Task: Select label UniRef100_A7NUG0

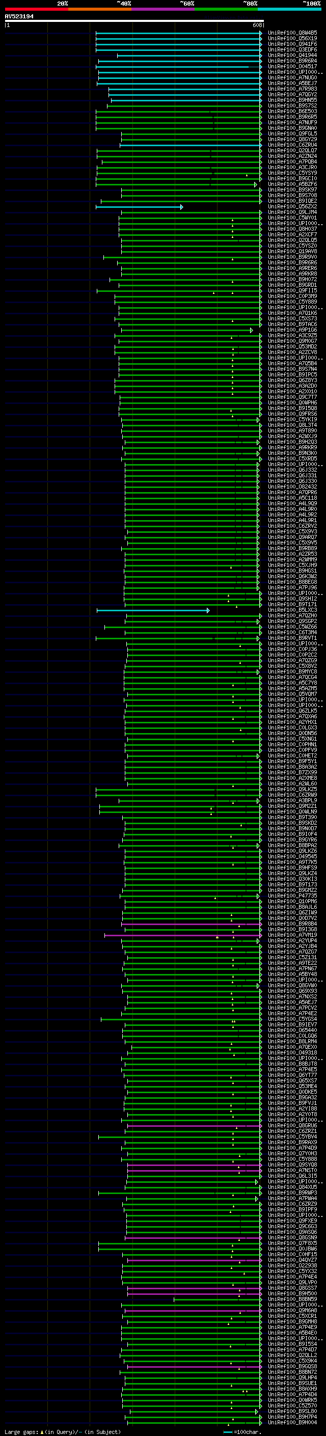Action: pos(292,77)
